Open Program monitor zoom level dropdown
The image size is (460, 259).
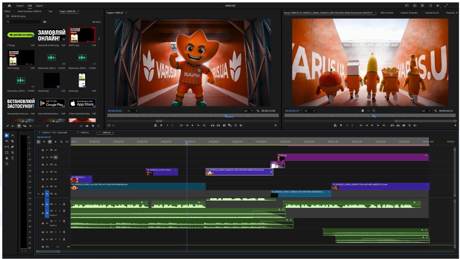[x=133, y=111]
